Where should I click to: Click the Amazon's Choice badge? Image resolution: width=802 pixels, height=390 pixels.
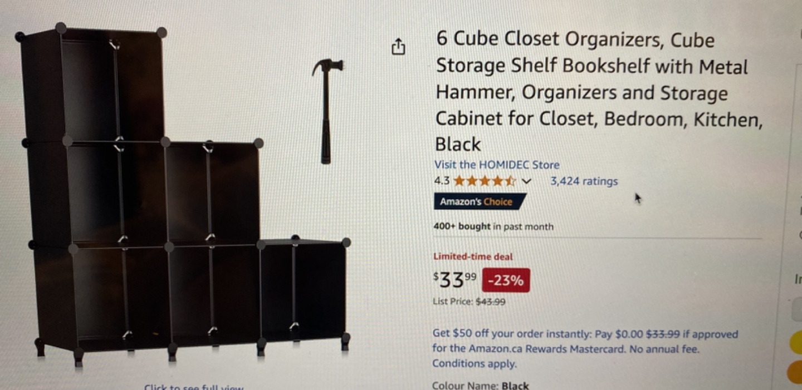coord(479,201)
